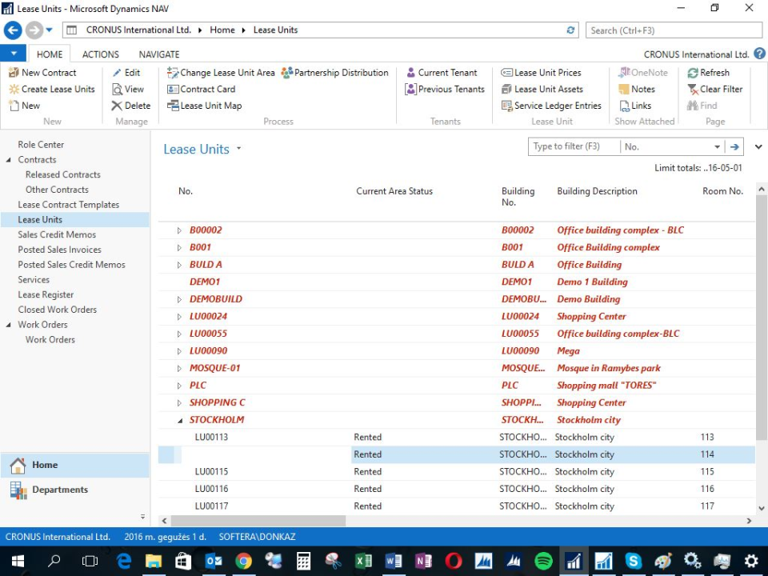Screen dimensions: 768x576
Task: Click the Refresh page action
Action: click(x=708, y=73)
